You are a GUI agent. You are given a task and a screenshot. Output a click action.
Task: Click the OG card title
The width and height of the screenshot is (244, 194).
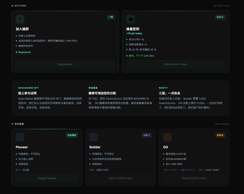(x=165, y=147)
